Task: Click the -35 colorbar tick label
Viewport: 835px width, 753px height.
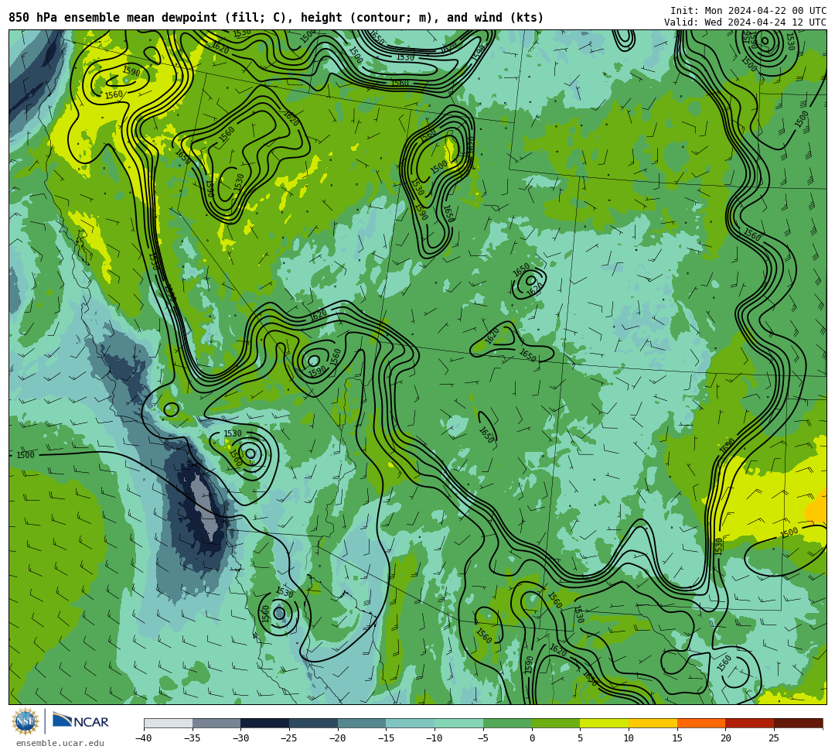Action: pos(193,738)
